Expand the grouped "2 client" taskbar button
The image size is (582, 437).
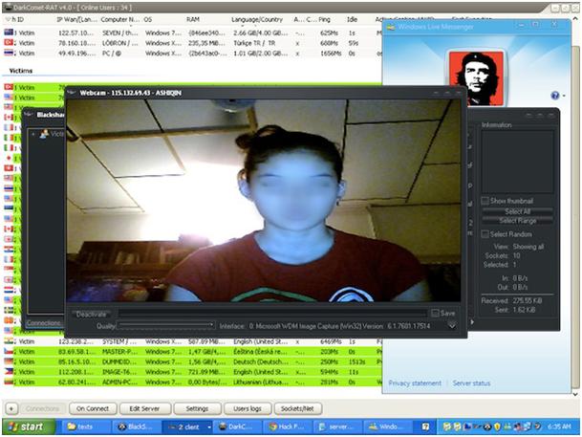pyautogui.click(x=186, y=426)
